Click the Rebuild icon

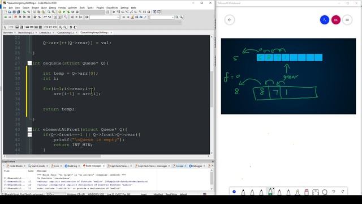(x=73, y=12)
